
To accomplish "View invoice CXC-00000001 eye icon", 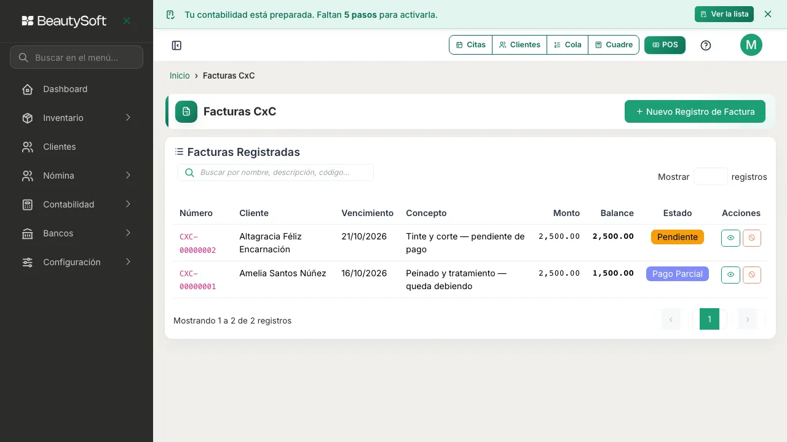I will click(730, 274).
